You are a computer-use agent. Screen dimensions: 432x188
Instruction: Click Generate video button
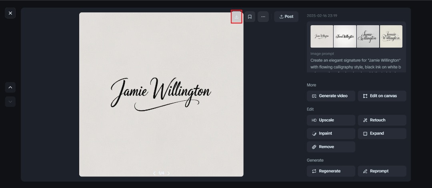[x=331, y=96]
